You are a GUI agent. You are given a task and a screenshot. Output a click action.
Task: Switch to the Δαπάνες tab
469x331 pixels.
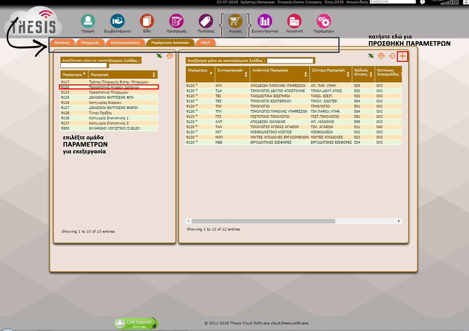tap(62, 43)
